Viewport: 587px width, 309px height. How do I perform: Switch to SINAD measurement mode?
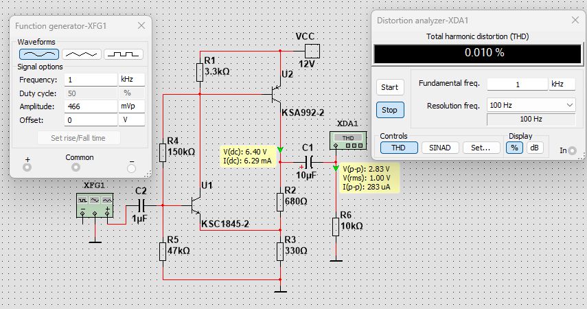tap(440, 148)
